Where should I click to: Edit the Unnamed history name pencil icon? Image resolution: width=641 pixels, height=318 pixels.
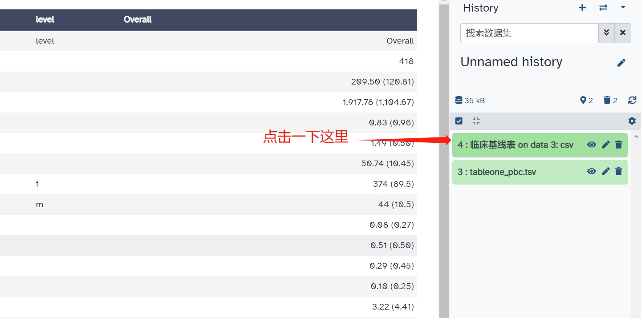pyautogui.click(x=621, y=63)
